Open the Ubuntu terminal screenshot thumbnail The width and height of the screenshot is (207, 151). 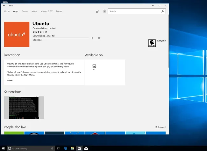(x=24, y=107)
